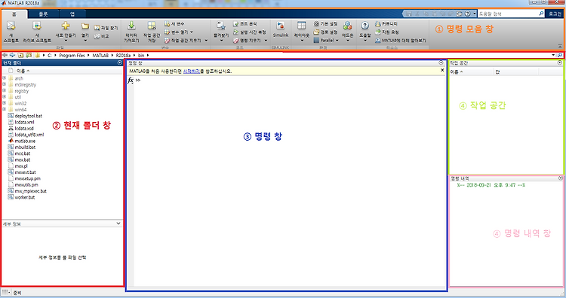Open 경로 설정 (Set Path)

coord(325,32)
